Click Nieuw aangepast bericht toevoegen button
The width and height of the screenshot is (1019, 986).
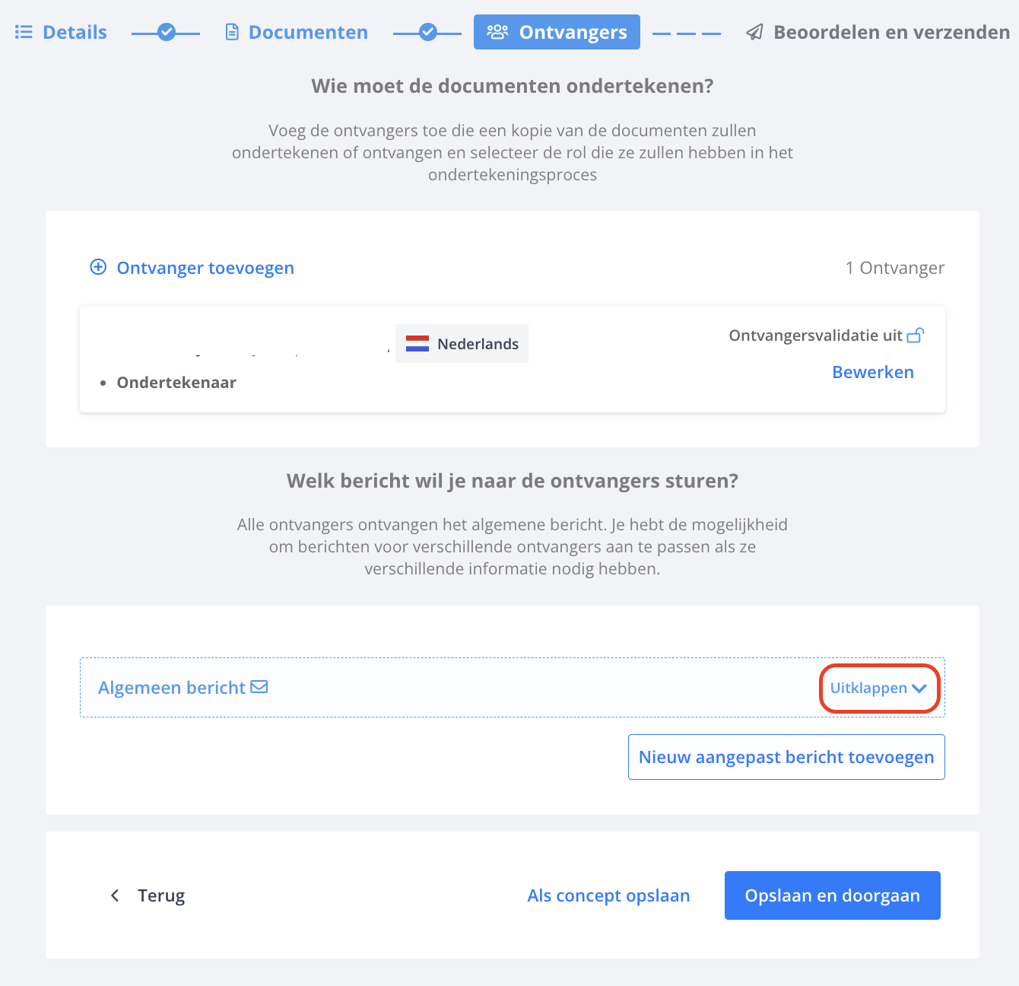(x=786, y=757)
